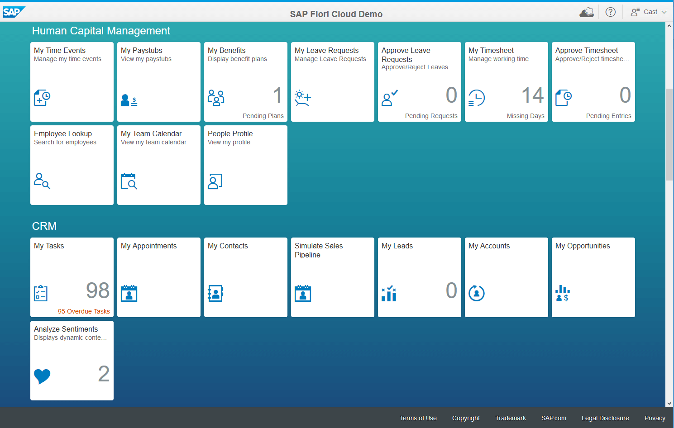Viewport: 674px width, 428px height.
Task: Open the SAP.com footer link
Action: 554,418
